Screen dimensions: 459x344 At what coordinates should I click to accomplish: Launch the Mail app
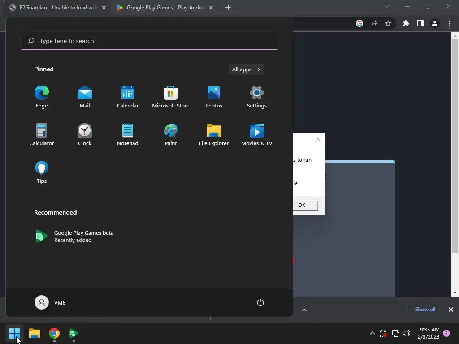[85, 97]
